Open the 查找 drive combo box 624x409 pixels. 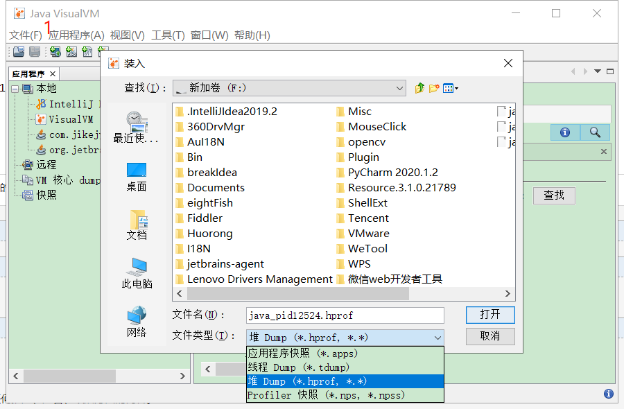[289, 88]
